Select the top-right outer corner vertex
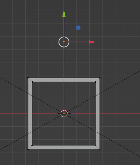The image size is (140, 165). point(100,78)
